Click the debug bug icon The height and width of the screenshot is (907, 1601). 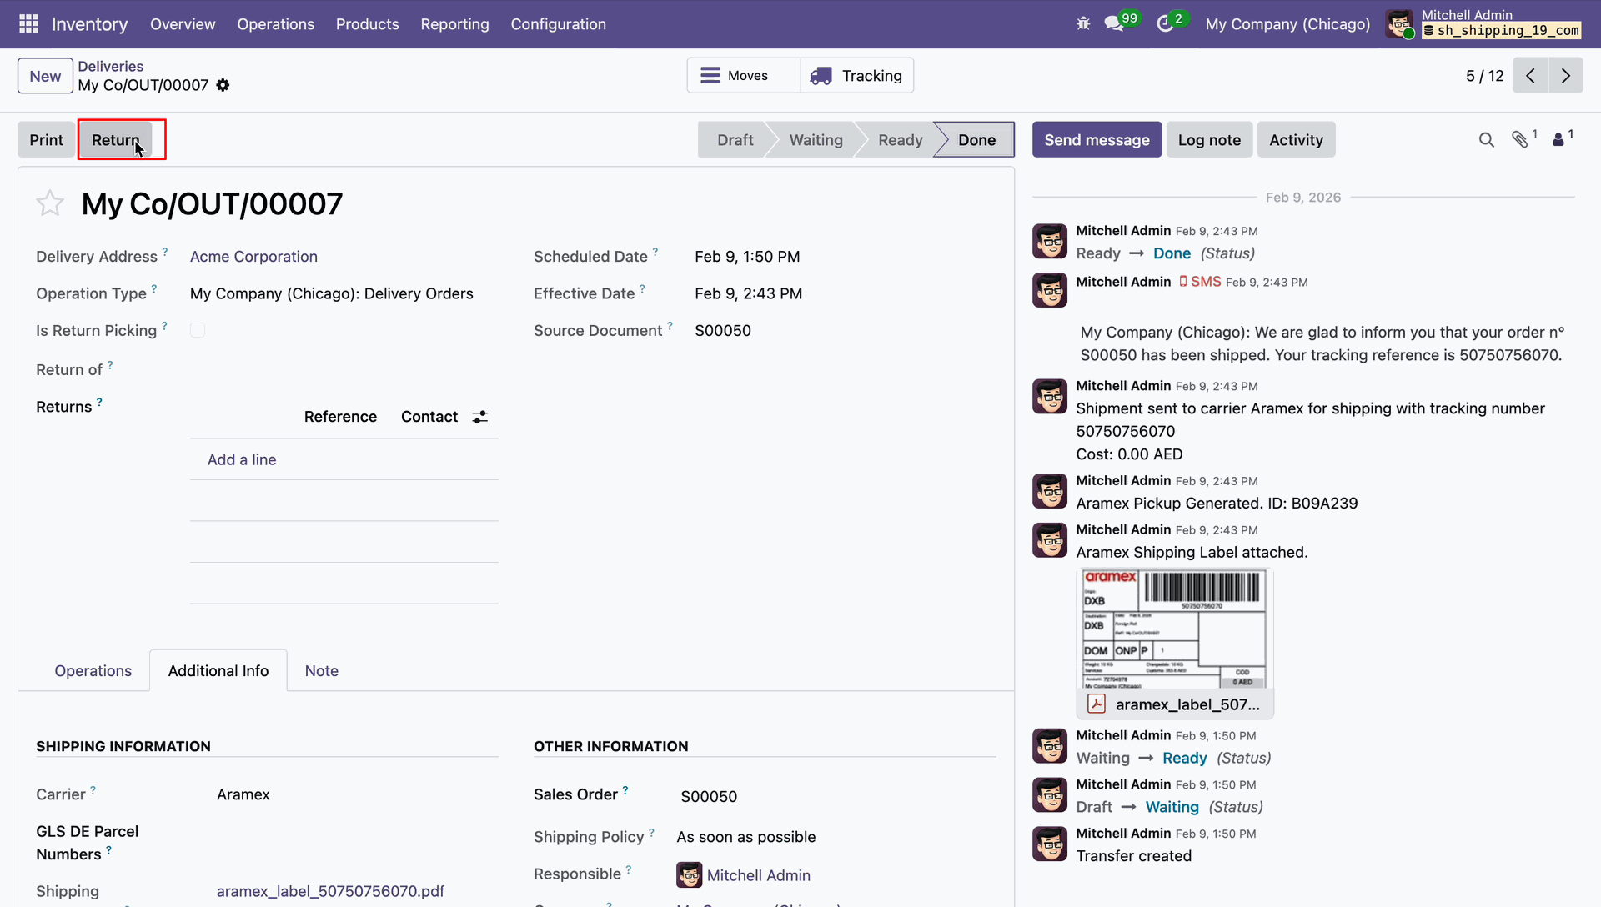click(x=1083, y=24)
